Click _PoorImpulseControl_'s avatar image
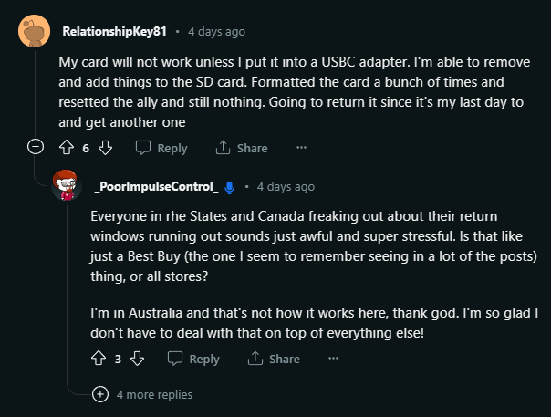 pyautogui.click(x=66, y=185)
